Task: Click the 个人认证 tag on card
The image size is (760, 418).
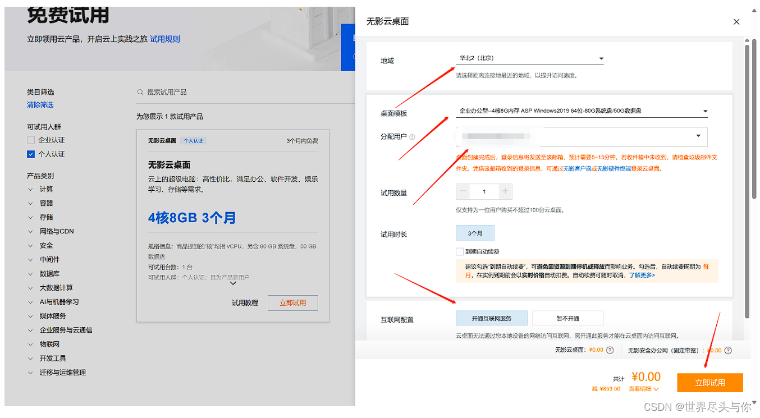Action: (194, 141)
